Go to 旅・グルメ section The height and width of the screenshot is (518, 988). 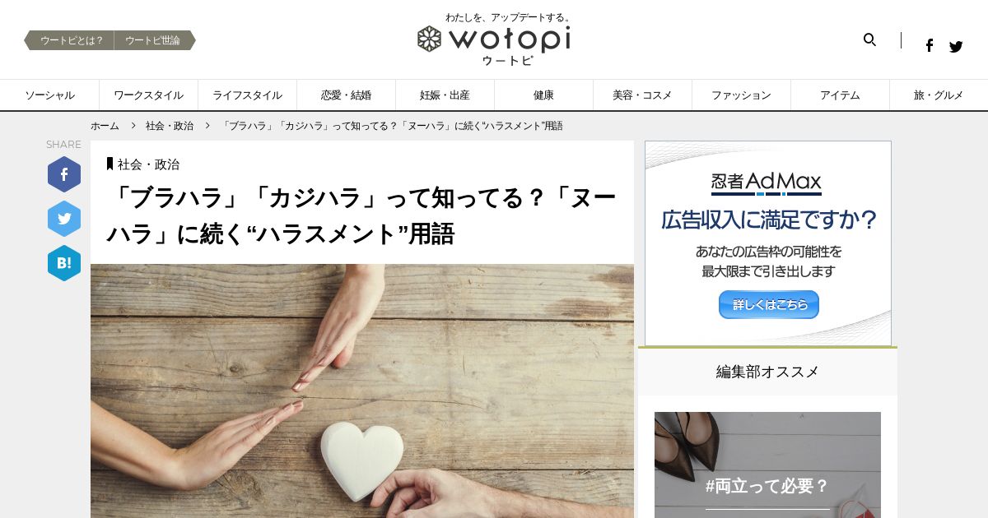939,95
